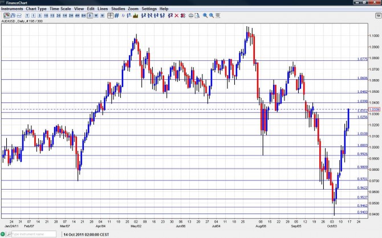The image size is (382, 238).
Task: Zoom out using the magnifier minus icon
Action: 212,15
